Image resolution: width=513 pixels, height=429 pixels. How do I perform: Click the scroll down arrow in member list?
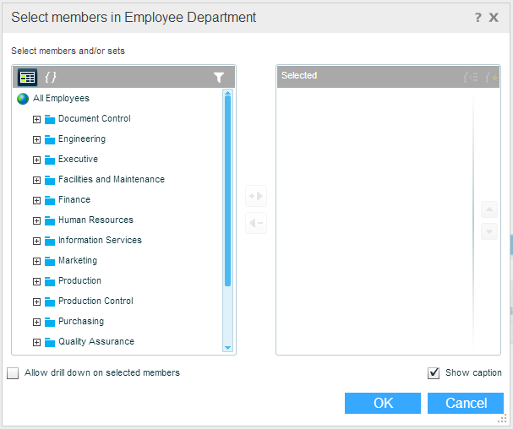(x=227, y=347)
